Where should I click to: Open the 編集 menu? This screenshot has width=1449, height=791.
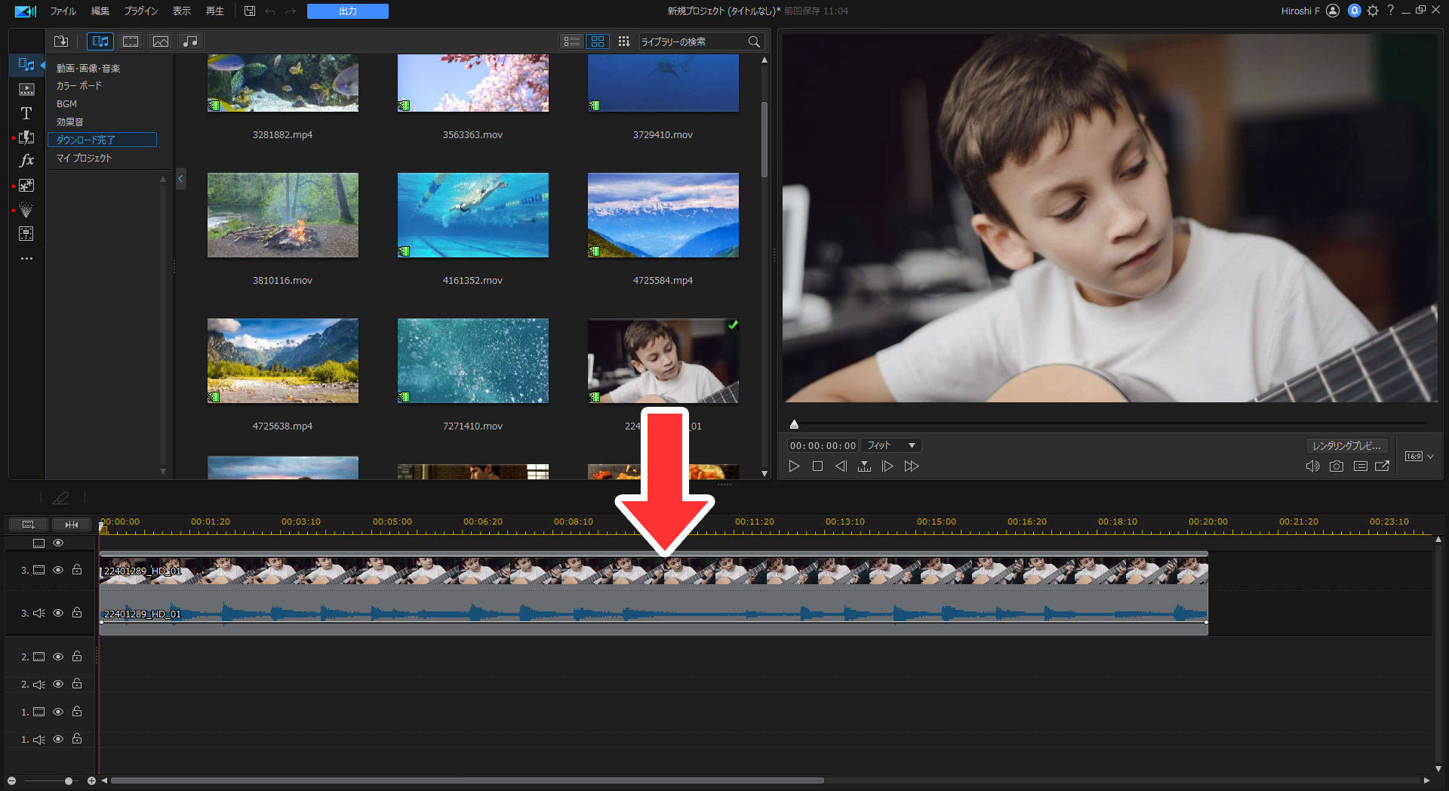(x=100, y=11)
